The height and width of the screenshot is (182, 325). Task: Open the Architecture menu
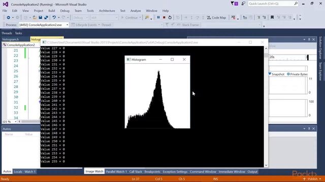(x=107, y=11)
